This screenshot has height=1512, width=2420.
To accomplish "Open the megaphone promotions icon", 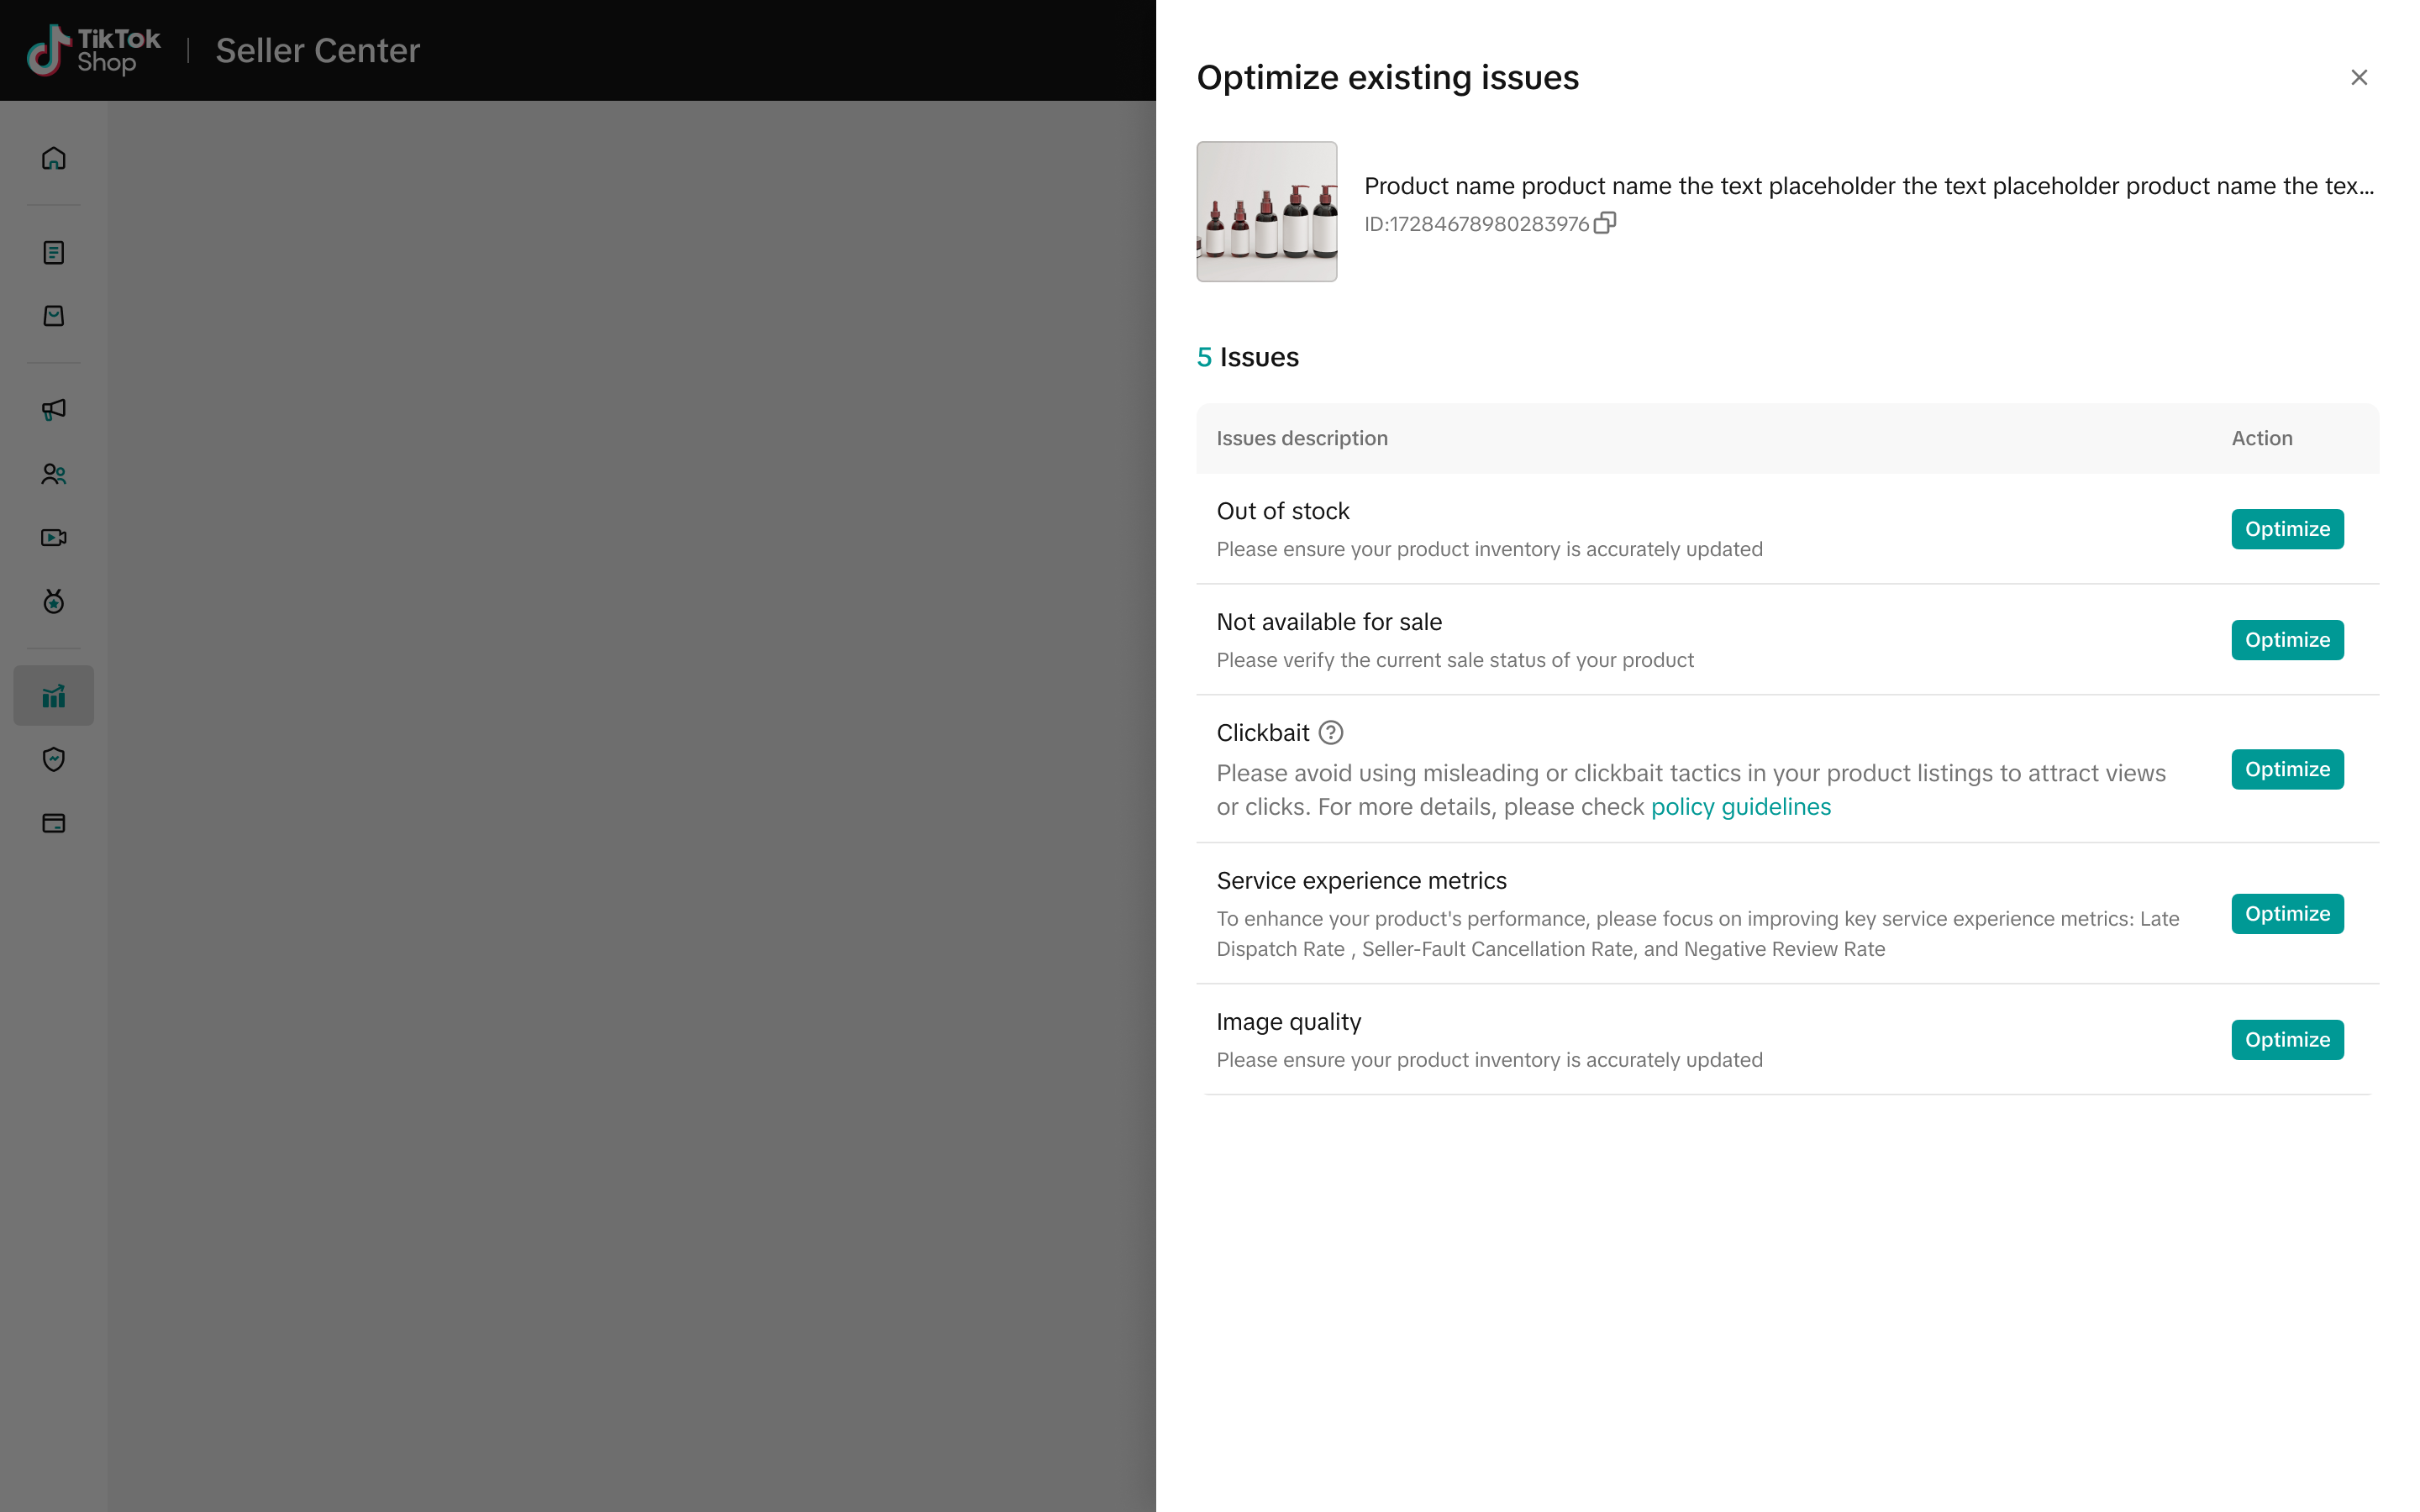I will [54, 409].
